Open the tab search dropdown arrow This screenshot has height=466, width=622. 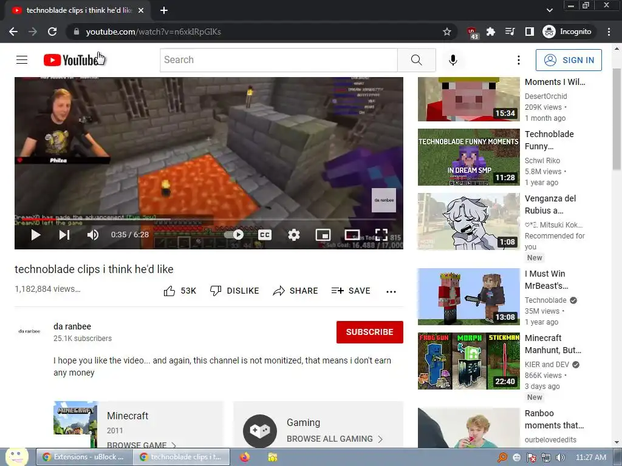(x=549, y=10)
